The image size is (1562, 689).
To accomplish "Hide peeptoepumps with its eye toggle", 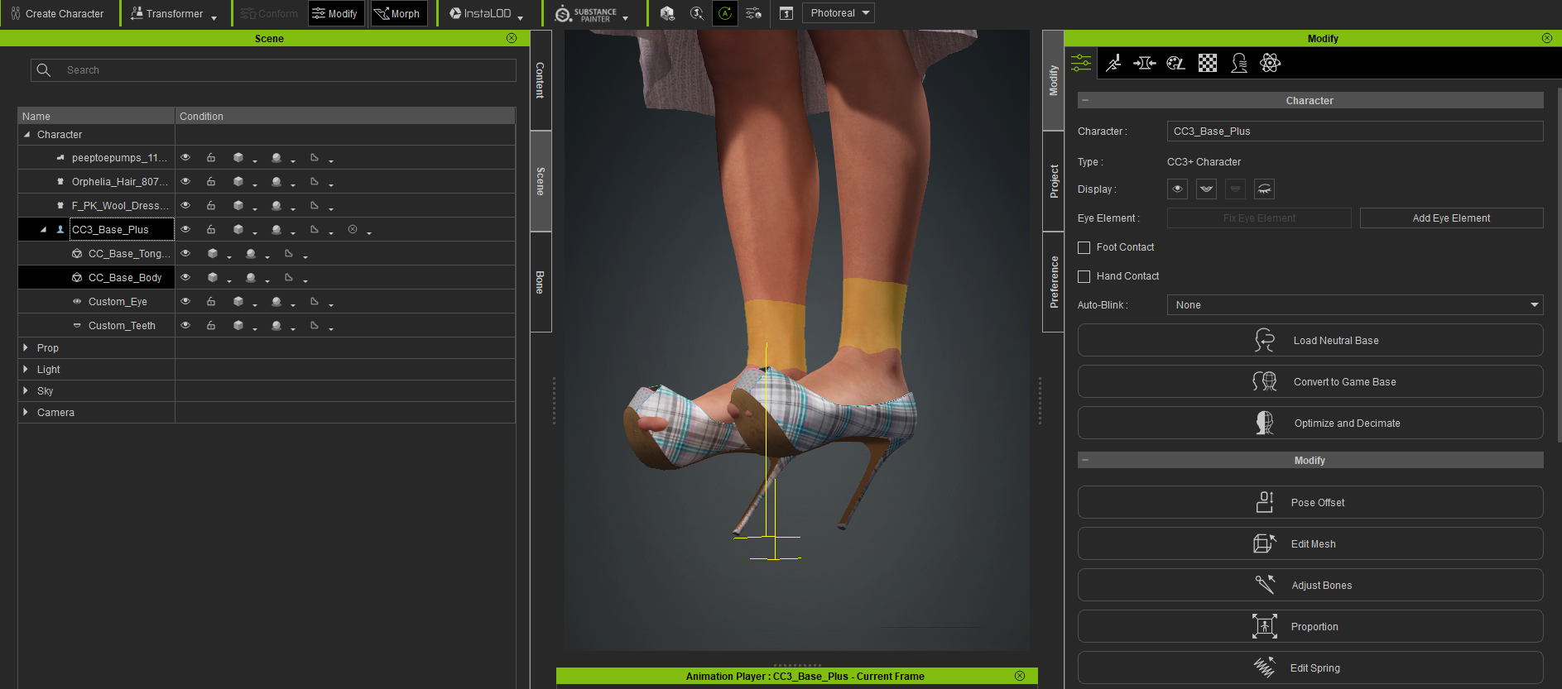I will (185, 157).
